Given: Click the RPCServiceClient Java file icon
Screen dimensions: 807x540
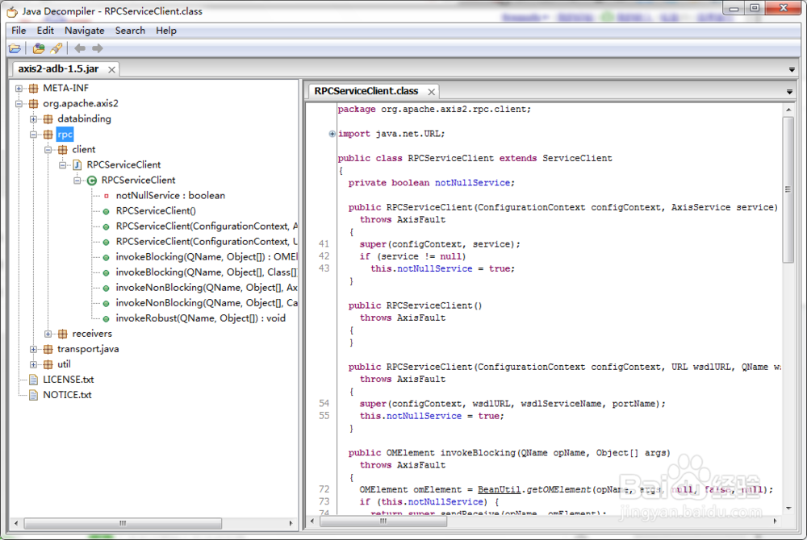Looking at the screenshot, I should coord(77,165).
